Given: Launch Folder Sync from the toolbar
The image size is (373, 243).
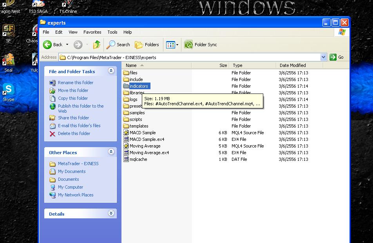Looking at the screenshot, I should (x=200, y=45).
